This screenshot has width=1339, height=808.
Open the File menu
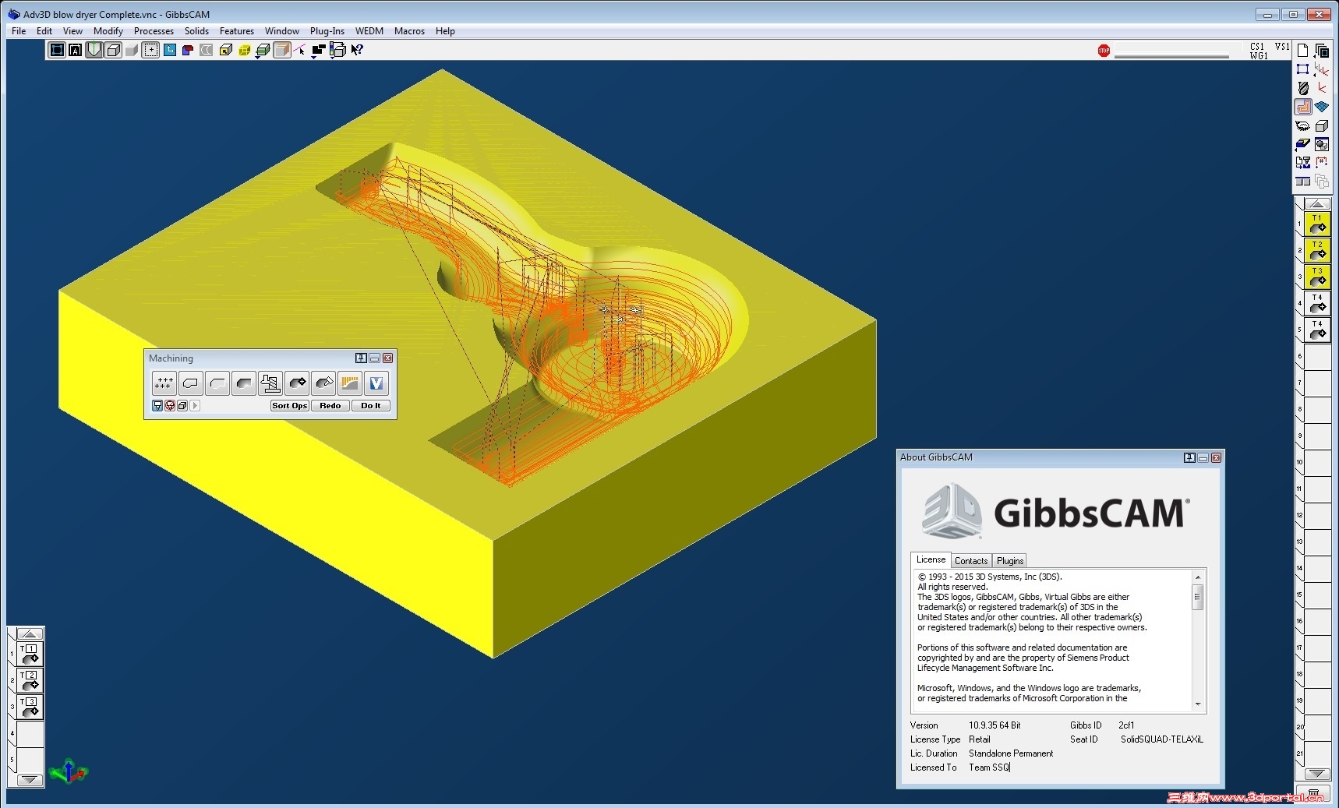pos(19,31)
